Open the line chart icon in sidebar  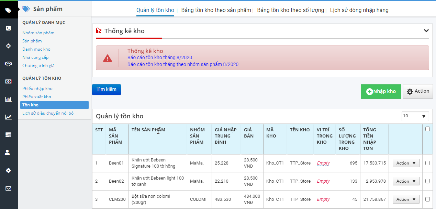tap(8, 117)
